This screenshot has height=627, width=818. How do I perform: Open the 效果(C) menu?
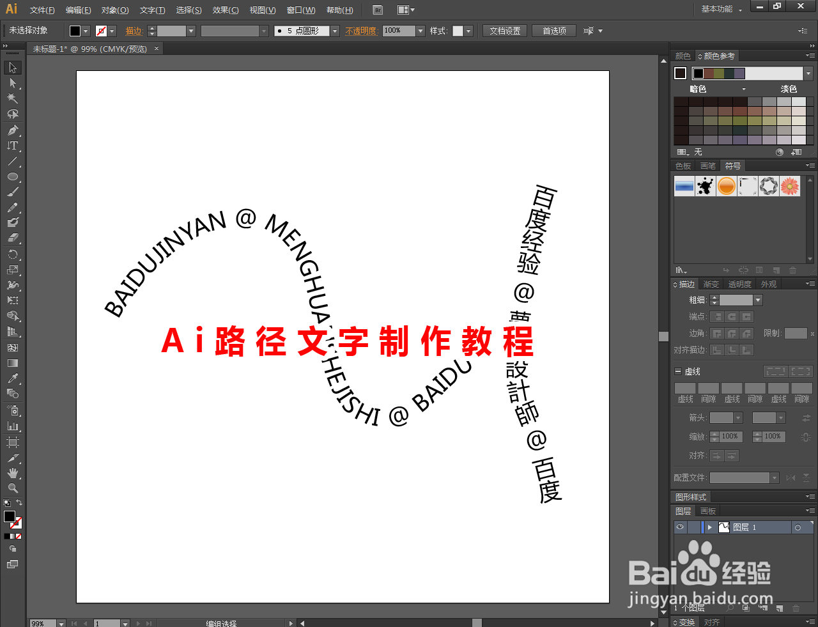click(x=226, y=10)
